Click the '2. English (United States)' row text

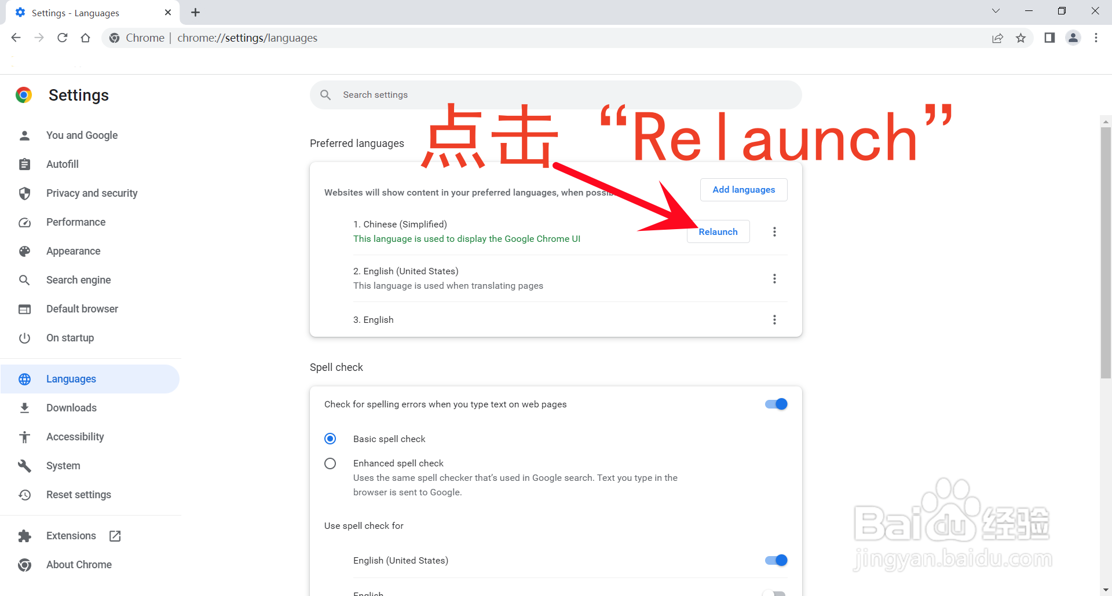[x=405, y=271]
